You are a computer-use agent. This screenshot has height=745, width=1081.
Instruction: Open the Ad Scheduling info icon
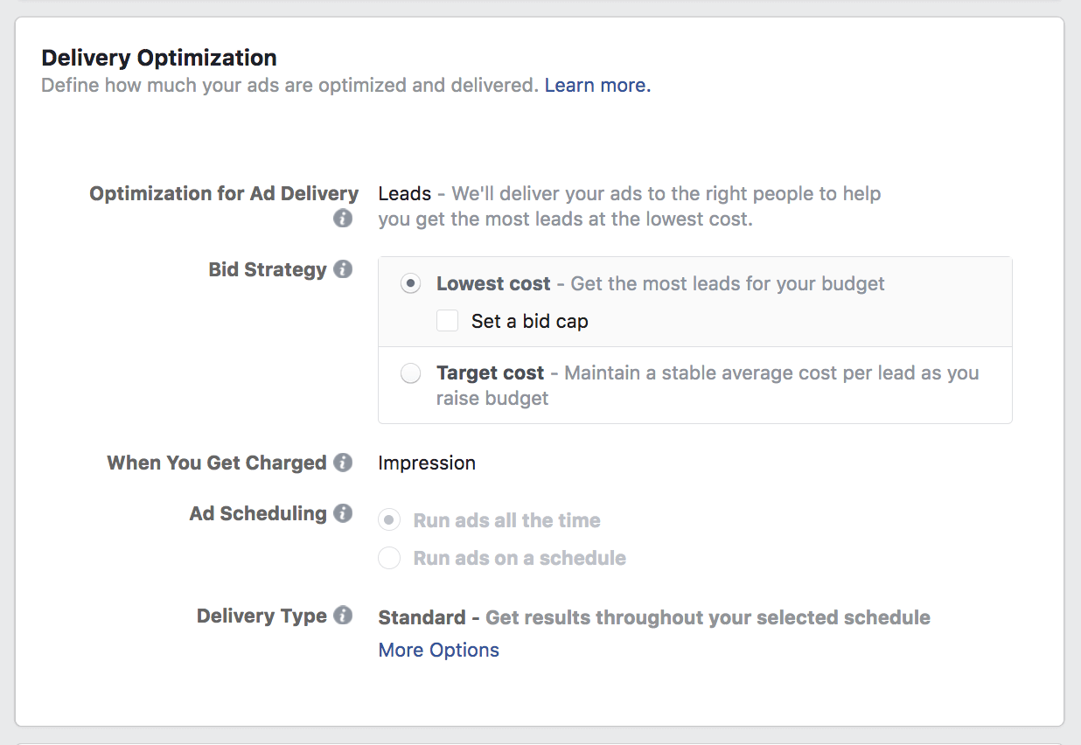pyautogui.click(x=343, y=513)
